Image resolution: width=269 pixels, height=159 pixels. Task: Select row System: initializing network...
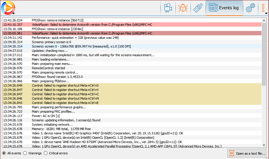coord(132,125)
